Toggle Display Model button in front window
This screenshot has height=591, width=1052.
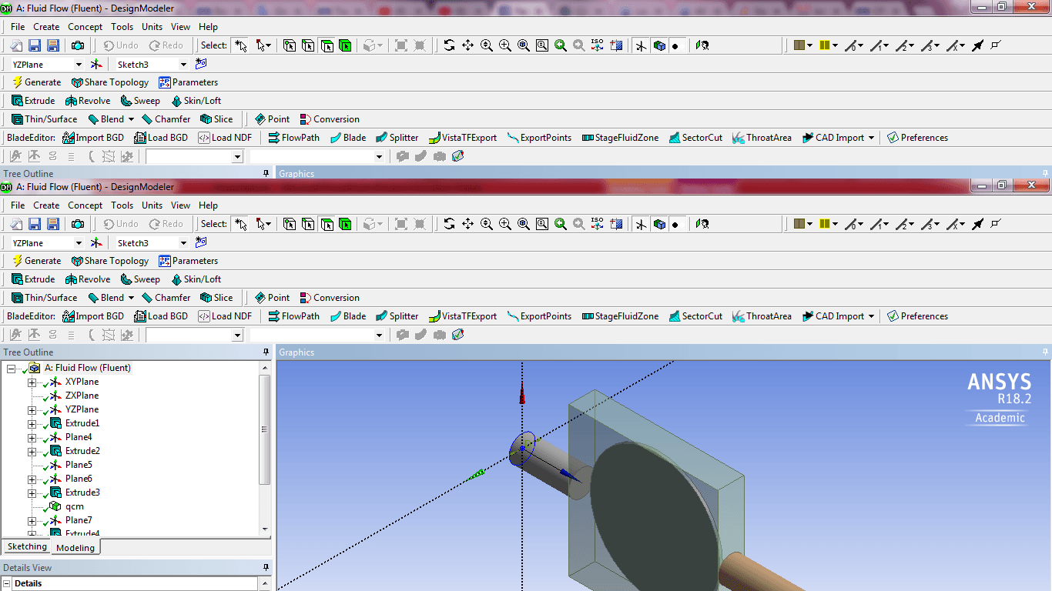pos(659,224)
